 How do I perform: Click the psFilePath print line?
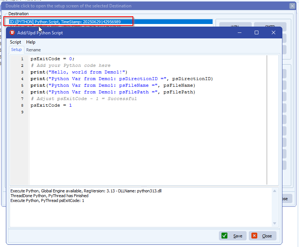tap(113, 92)
